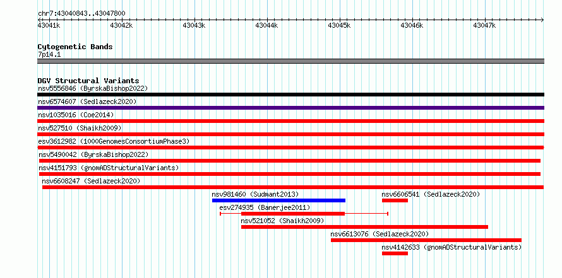Click the 43047k ruler tick label
Image resolution: width=562 pixels, height=278 pixels.
pyautogui.click(x=484, y=25)
